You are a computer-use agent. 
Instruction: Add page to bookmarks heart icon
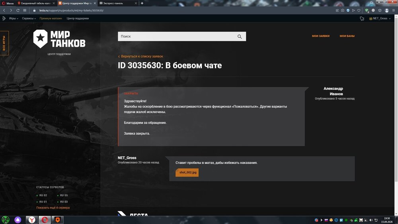[359, 10]
